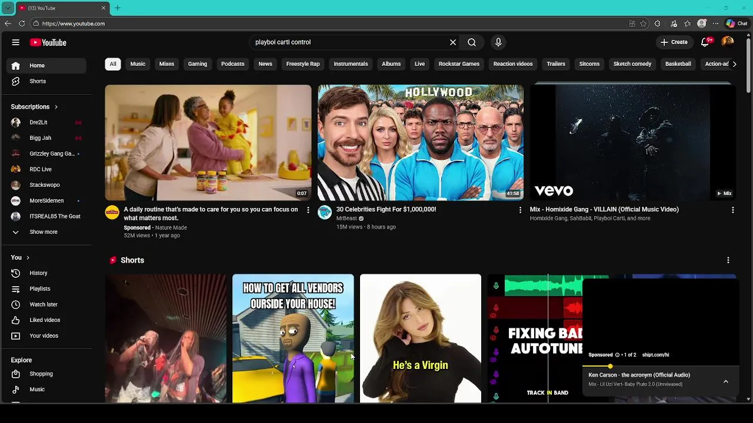Image resolution: width=753 pixels, height=423 pixels.
Task: Select Home in the sidebar
Action: point(46,65)
